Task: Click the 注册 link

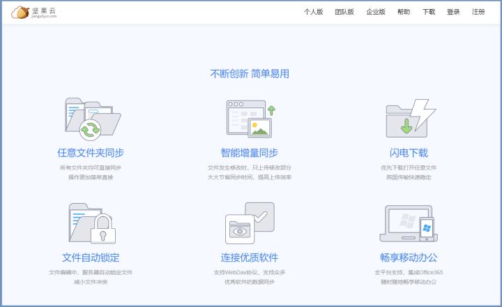Action: pos(478,12)
